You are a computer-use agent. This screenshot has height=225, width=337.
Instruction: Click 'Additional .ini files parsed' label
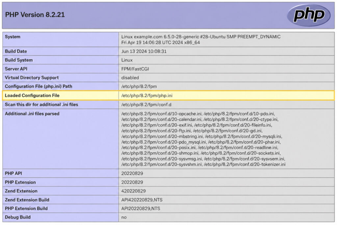pos(32,114)
